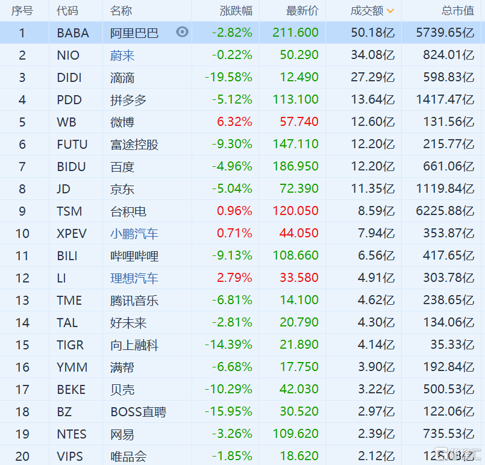Select the TSM ticker code

pos(69,211)
